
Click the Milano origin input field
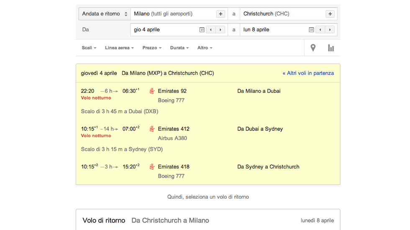(172, 14)
